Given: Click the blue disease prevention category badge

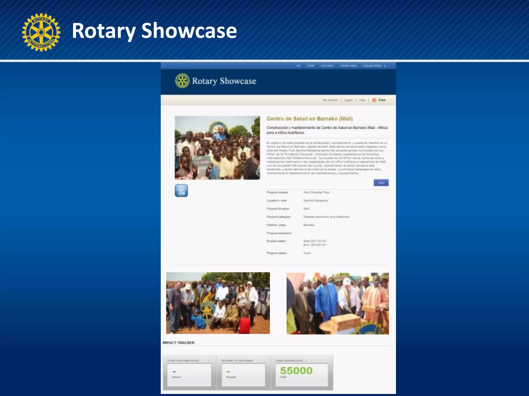Looking at the screenshot, I should 181,191.
